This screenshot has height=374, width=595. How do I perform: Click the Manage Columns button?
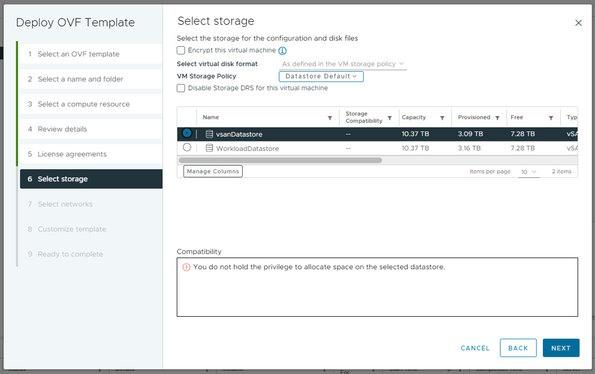point(213,171)
